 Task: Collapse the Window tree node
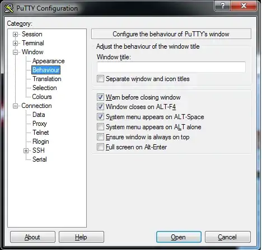15,52
